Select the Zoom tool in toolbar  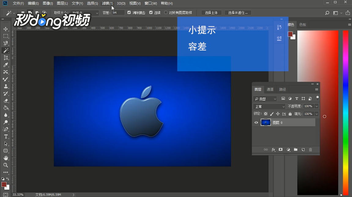(6, 165)
